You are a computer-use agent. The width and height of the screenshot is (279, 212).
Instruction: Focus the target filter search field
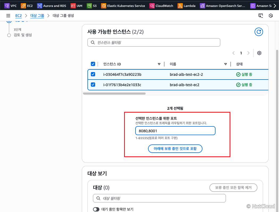(159, 198)
